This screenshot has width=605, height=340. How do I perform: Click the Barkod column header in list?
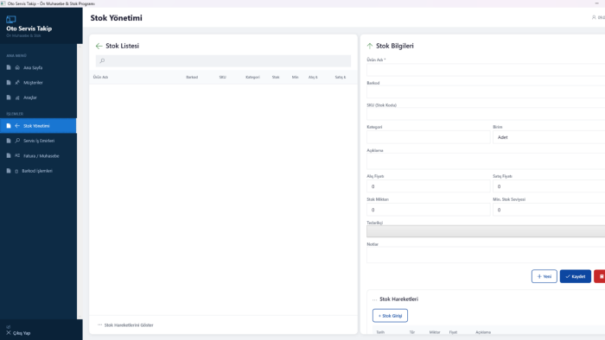click(192, 77)
